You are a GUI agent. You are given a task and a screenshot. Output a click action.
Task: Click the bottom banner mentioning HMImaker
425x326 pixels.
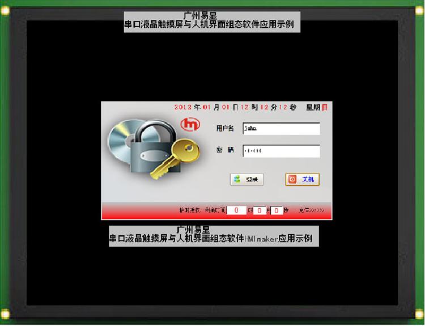pos(214,236)
